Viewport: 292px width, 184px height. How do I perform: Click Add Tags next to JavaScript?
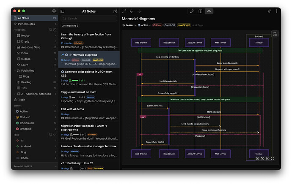click(x=198, y=25)
